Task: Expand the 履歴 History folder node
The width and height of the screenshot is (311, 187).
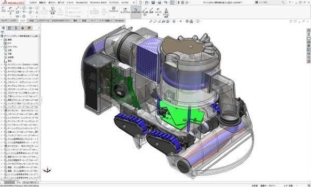Action: pos(2,40)
